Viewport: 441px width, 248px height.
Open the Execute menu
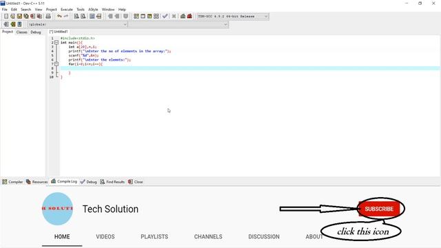[x=67, y=9]
